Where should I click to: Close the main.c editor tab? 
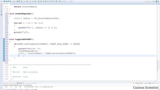tap(9, 4)
